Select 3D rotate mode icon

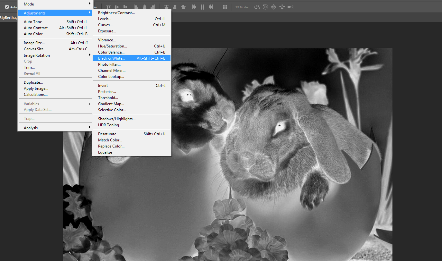point(257,7)
